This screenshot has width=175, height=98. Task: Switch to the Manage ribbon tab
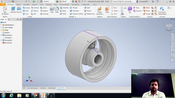point(49,5)
